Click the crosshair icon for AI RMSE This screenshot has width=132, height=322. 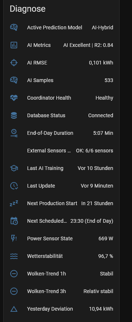pos(14,63)
